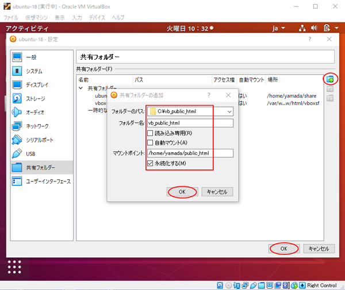Click the Ubuntu volume speaker icon
The height and width of the screenshot is (290, 345).
pyautogui.click(x=314, y=28)
